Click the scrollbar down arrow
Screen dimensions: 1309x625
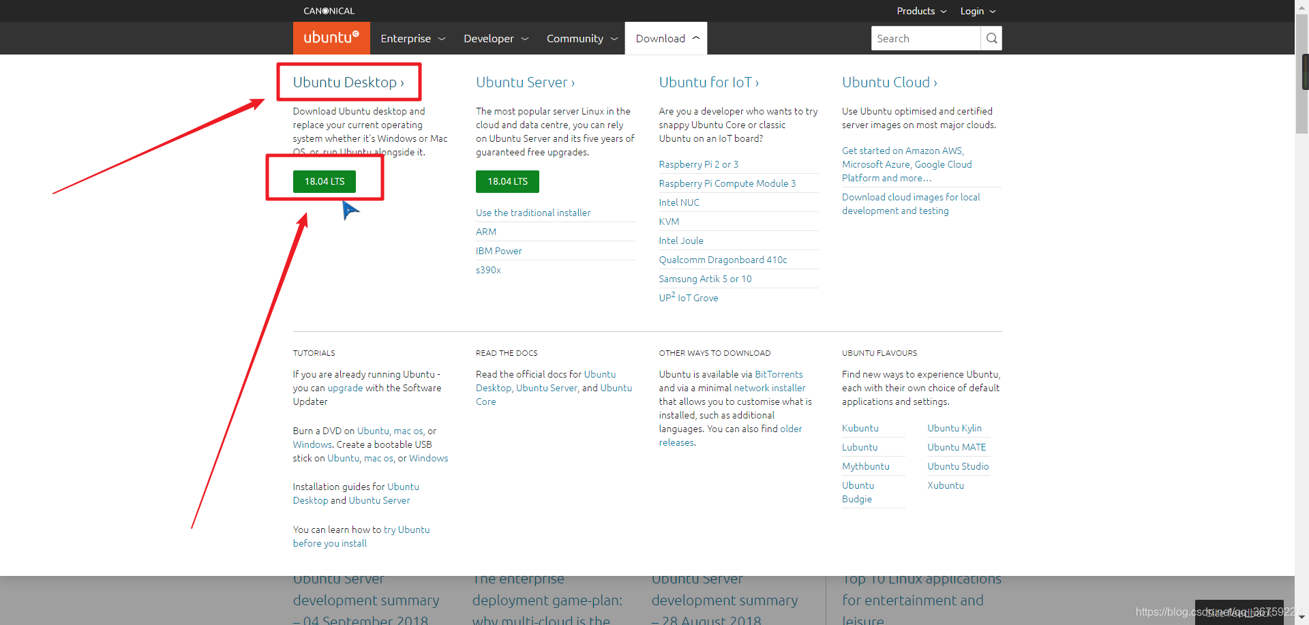pos(1302,618)
